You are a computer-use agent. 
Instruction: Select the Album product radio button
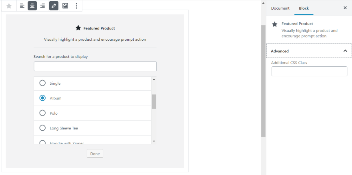click(x=42, y=98)
